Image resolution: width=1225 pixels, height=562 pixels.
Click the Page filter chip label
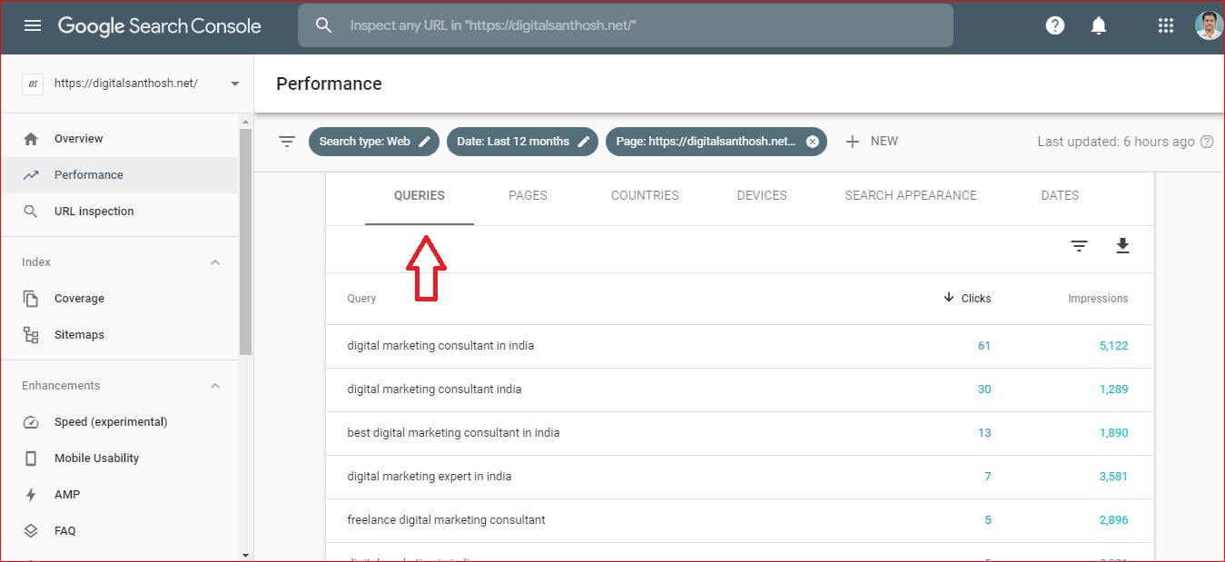tap(706, 142)
